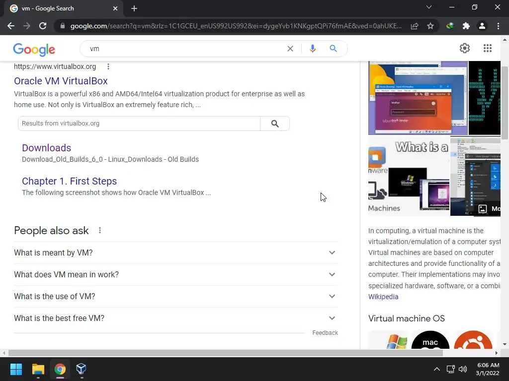Click the browser forward arrow
The width and height of the screenshot is (509, 381).
pyautogui.click(x=27, y=26)
